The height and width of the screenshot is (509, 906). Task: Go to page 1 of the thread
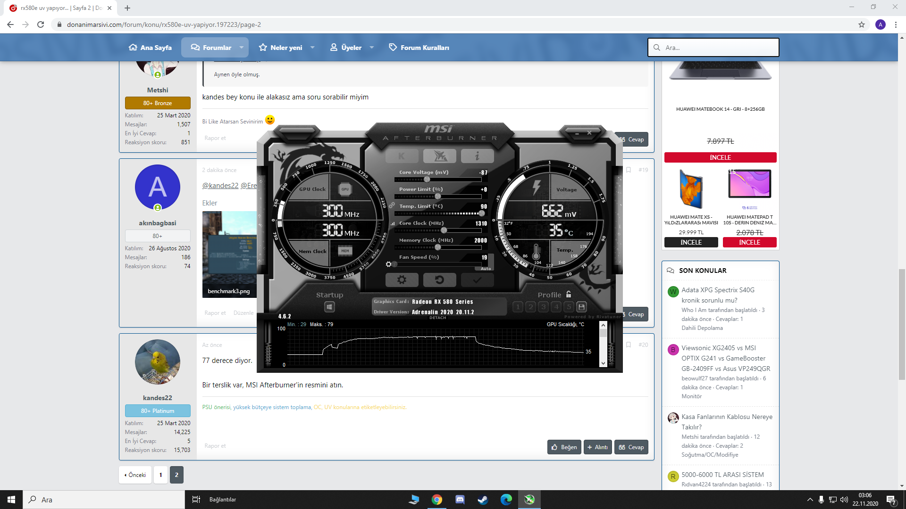click(x=160, y=475)
